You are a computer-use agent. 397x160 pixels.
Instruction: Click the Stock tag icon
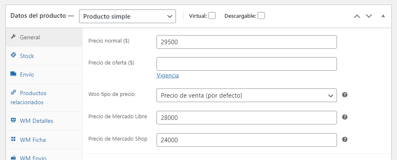[13, 55]
